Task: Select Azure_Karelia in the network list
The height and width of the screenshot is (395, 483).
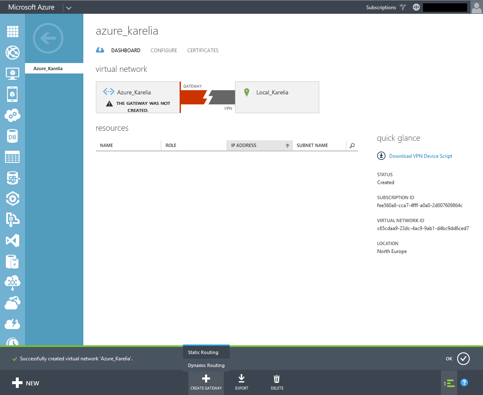Action: point(54,68)
